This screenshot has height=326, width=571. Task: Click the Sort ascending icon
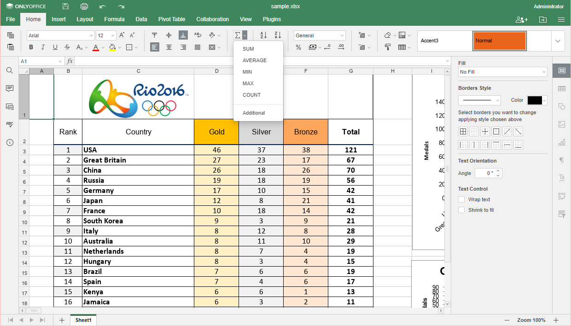(263, 35)
